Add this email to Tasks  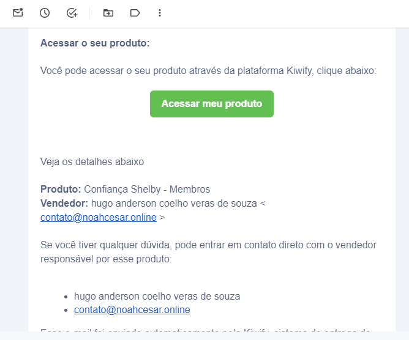click(72, 13)
